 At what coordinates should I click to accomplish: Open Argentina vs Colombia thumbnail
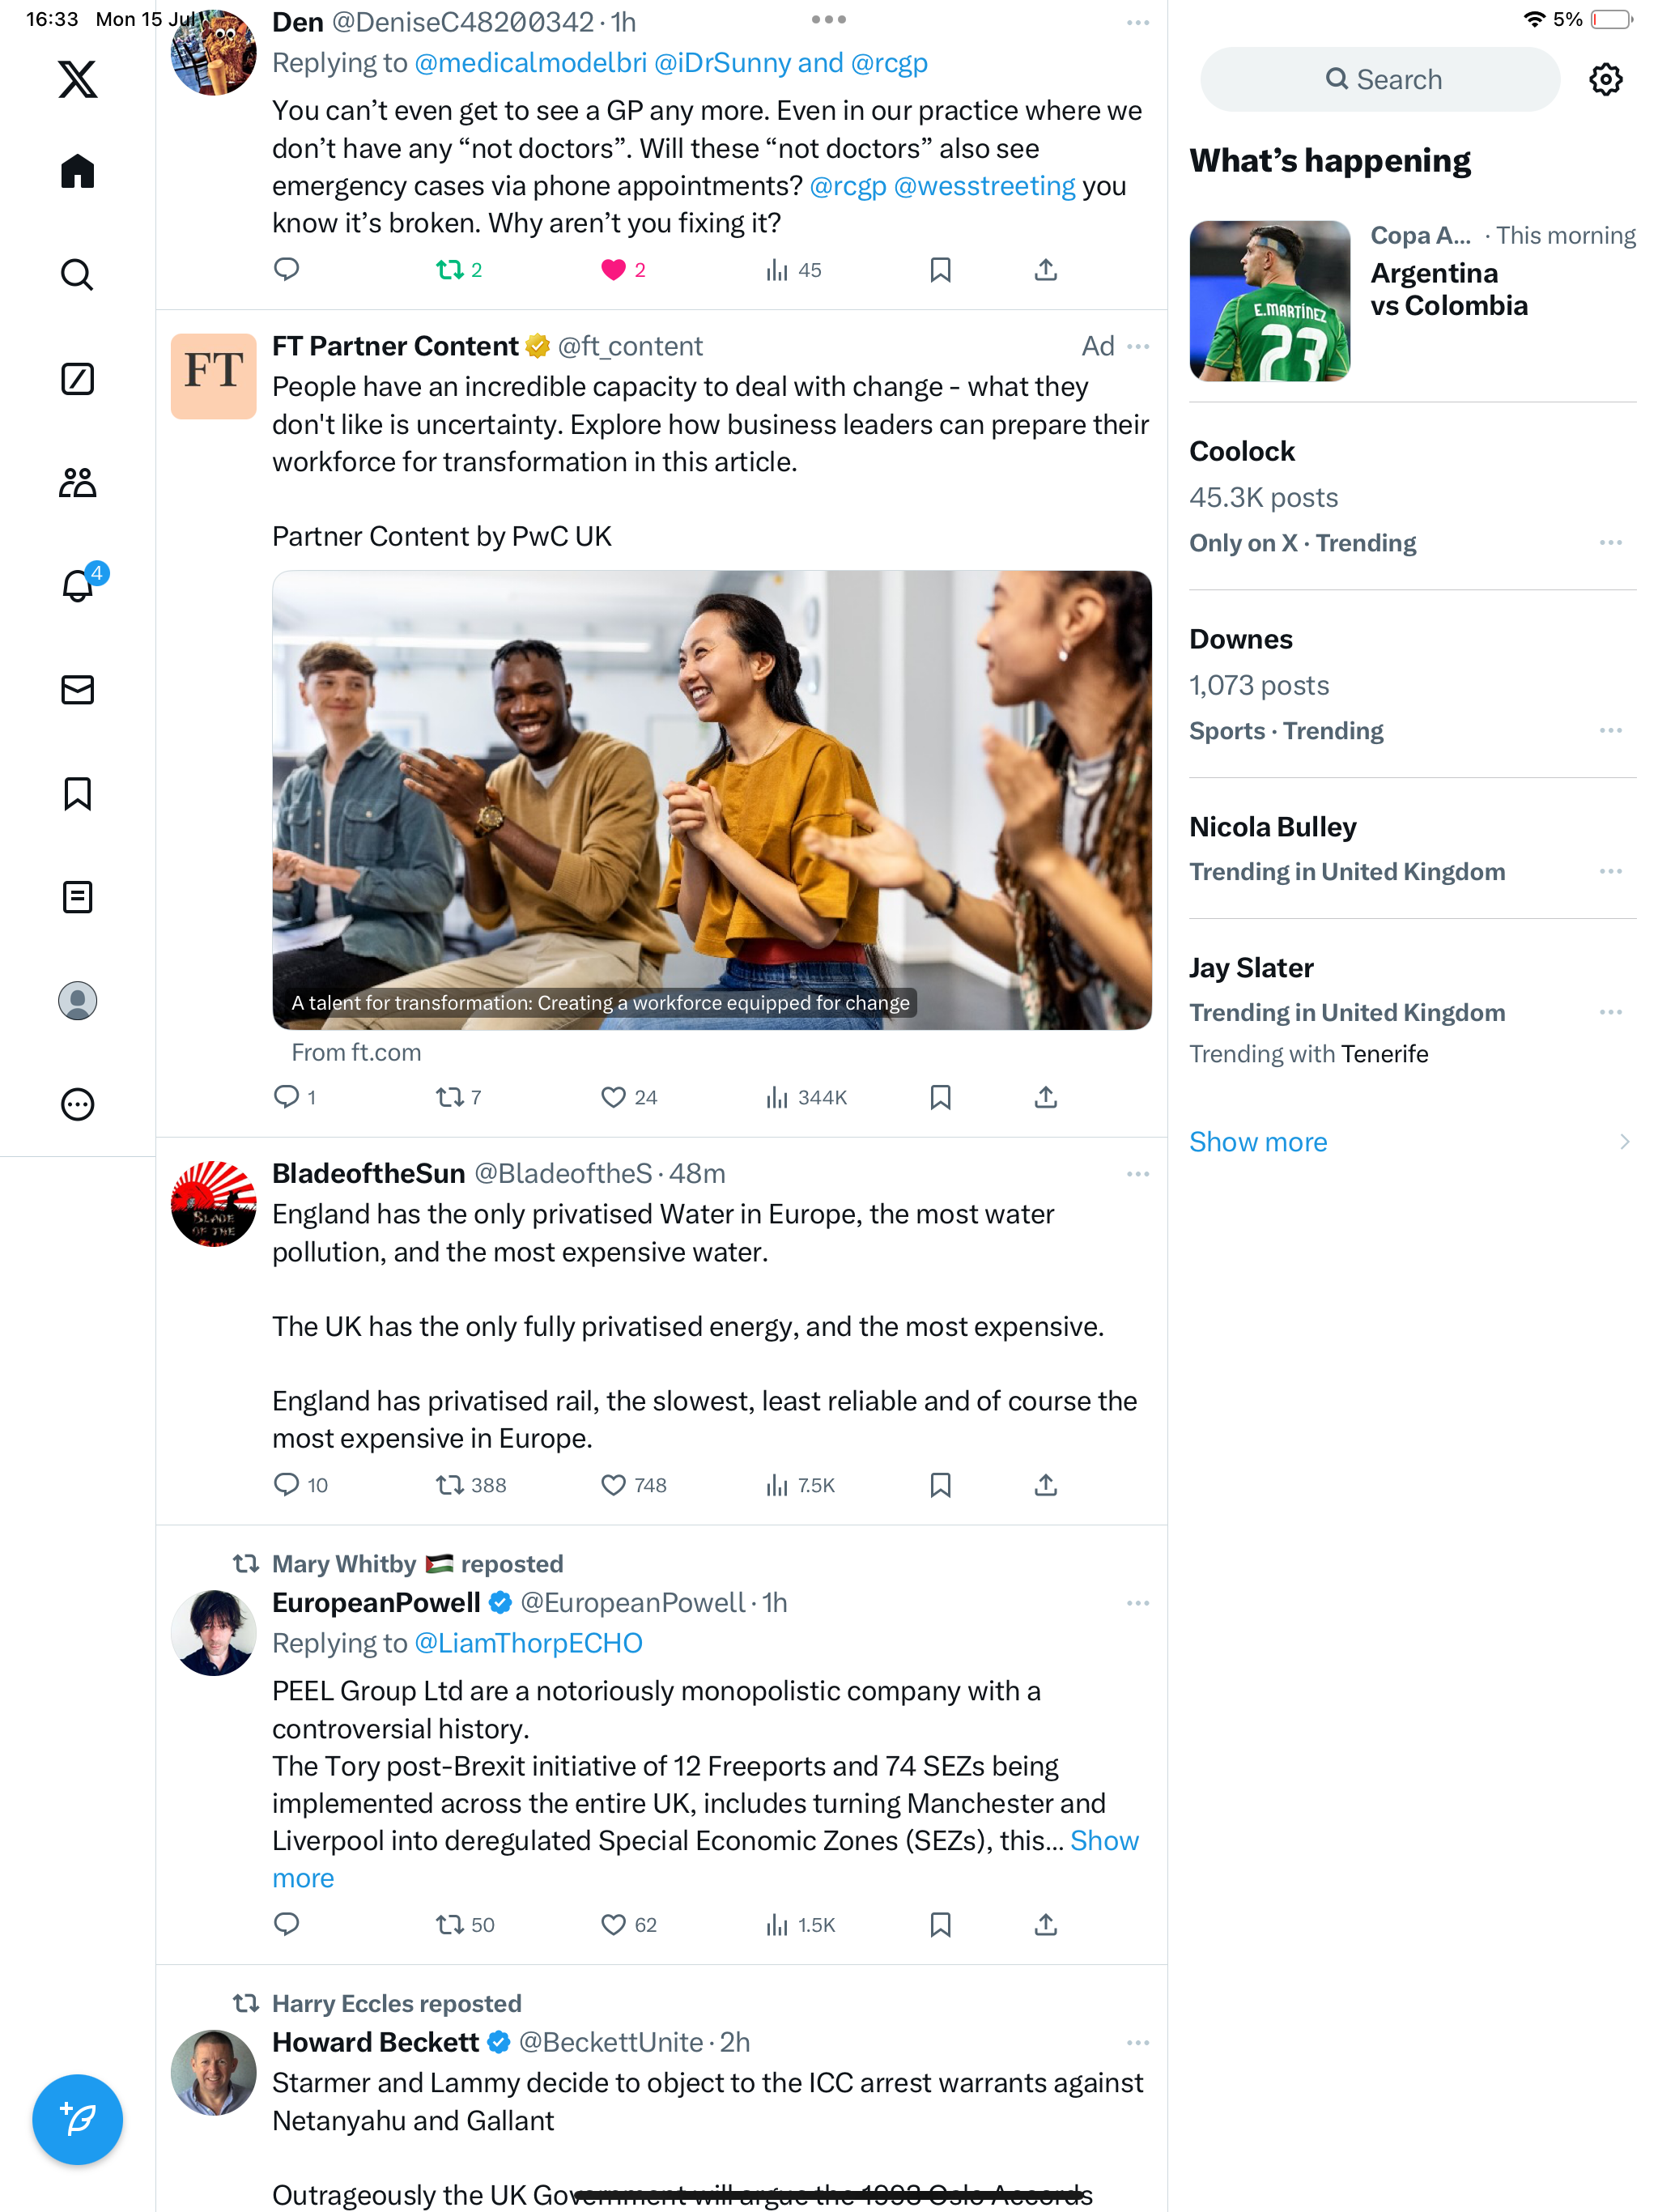point(1269,301)
